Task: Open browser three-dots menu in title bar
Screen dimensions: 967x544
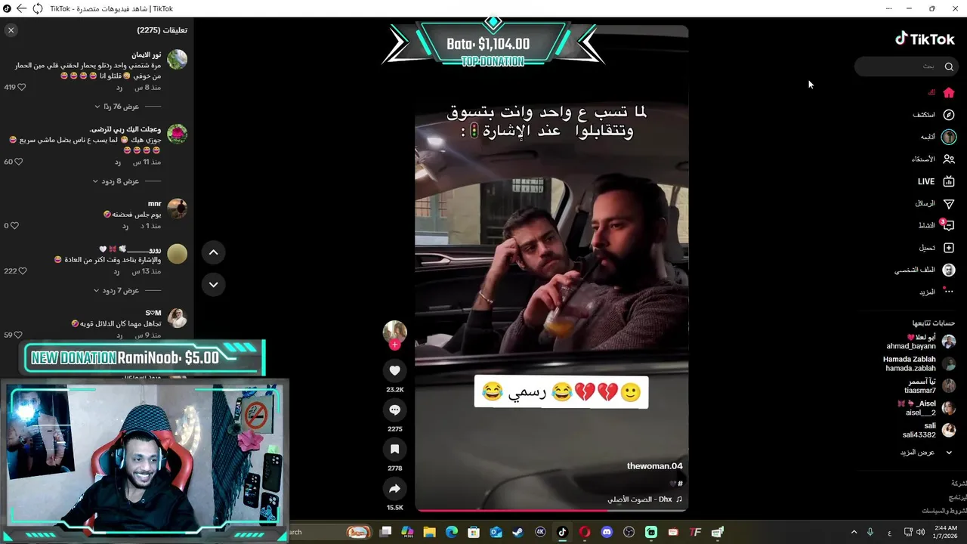Action: coord(889,8)
